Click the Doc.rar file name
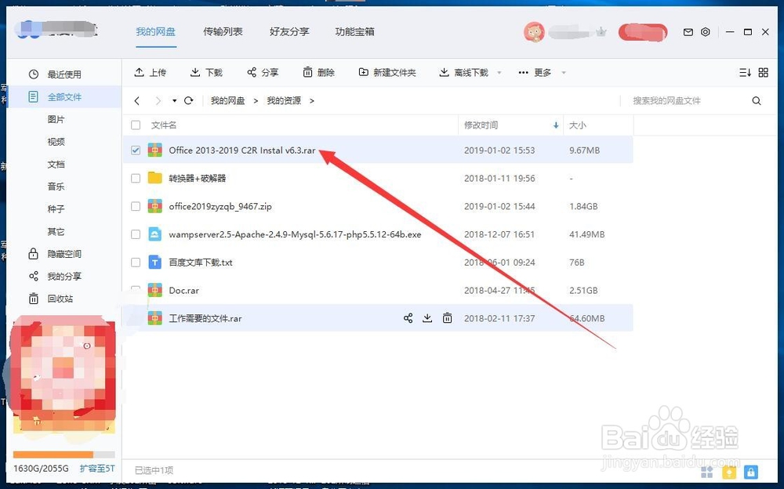 click(184, 290)
